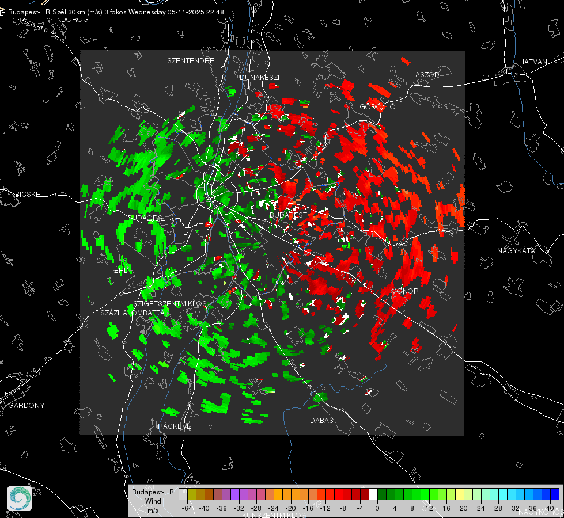Click the MONOR town label
This screenshot has height=518, width=564.
(404, 291)
